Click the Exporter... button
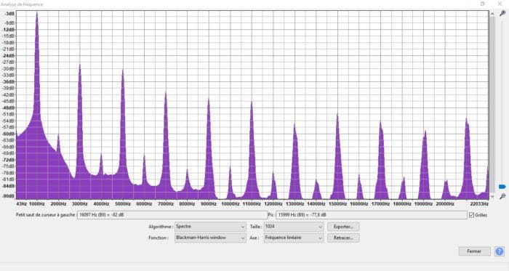The height and width of the screenshot is (271, 509). pos(343,227)
